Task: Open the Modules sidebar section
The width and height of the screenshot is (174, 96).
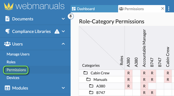Action: pyautogui.click(x=35, y=88)
